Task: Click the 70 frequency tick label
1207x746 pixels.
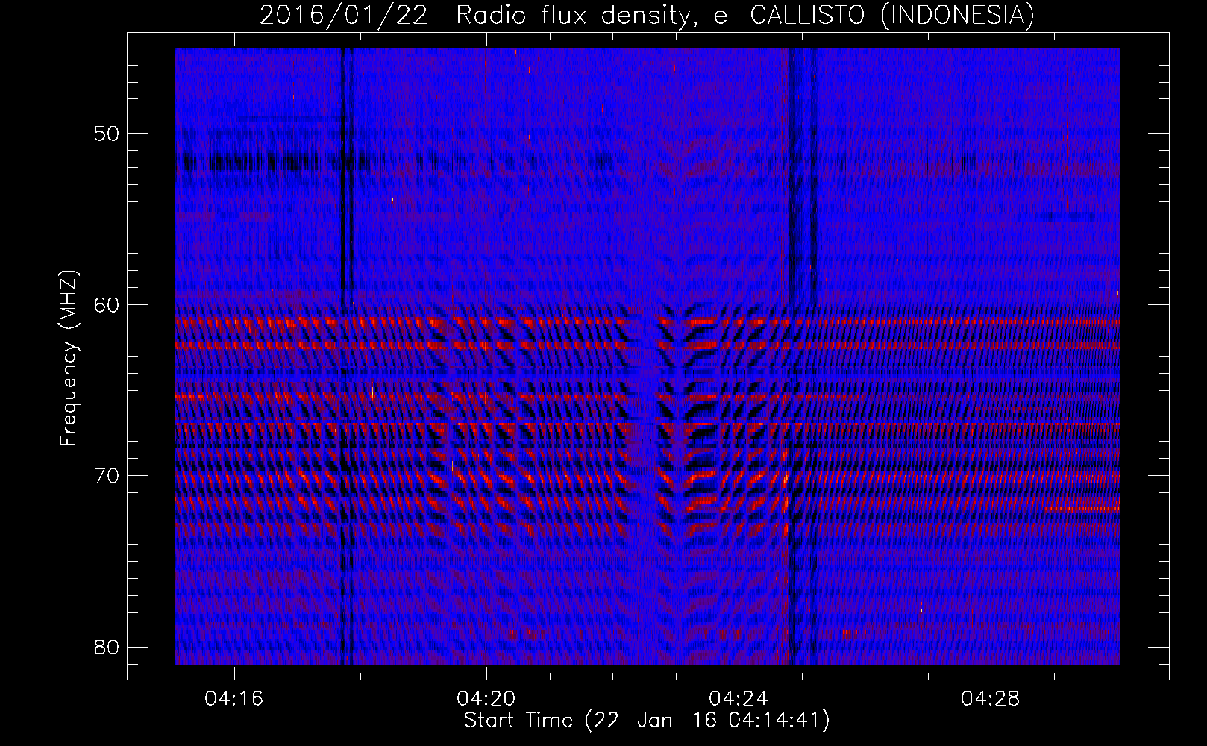Action: [x=107, y=476]
